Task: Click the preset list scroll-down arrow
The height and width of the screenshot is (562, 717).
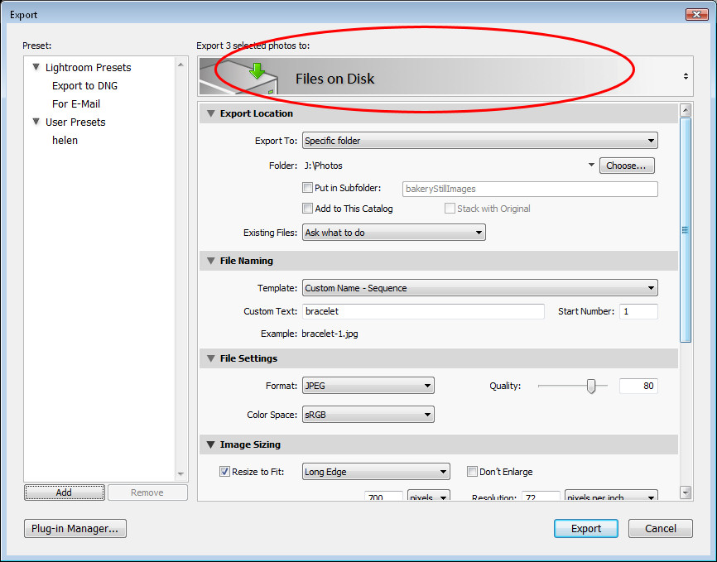Action: 180,473
